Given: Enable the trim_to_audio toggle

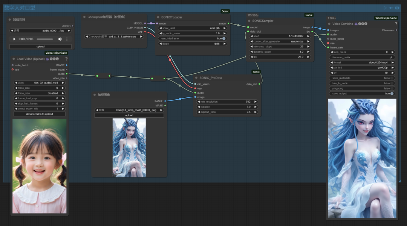Looking at the screenshot, I should 392,83.
